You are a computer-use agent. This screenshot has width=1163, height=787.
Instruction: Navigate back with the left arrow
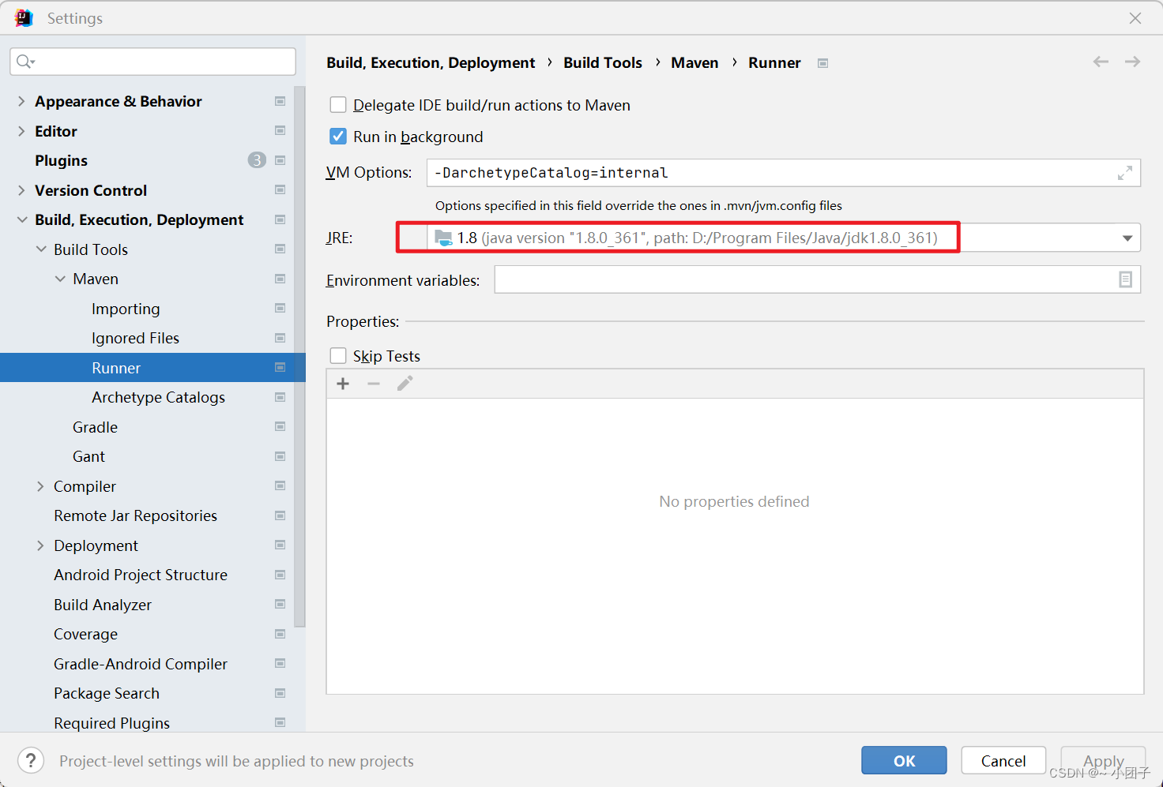[x=1101, y=62]
